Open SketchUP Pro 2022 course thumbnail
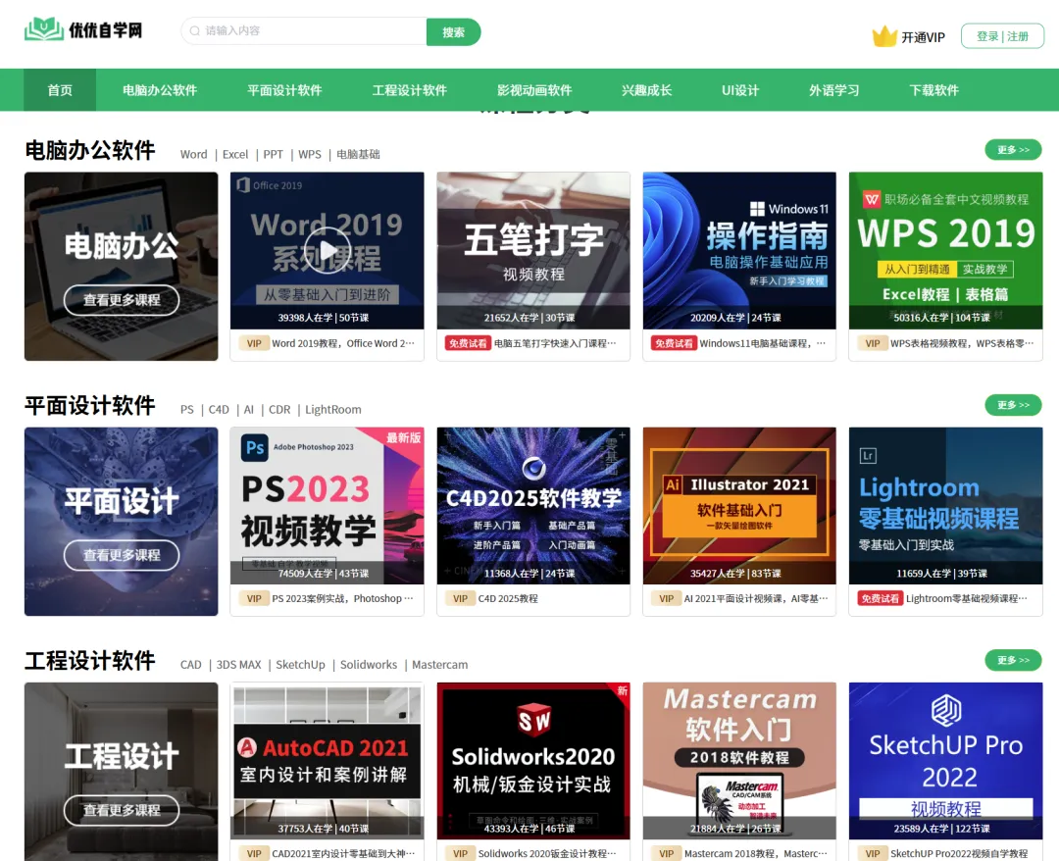The height and width of the screenshot is (861, 1059). (x=945, y=761)
